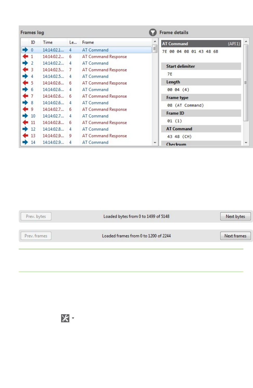
Task: Click the AT Command section header in details
Action: pos(201,129)
